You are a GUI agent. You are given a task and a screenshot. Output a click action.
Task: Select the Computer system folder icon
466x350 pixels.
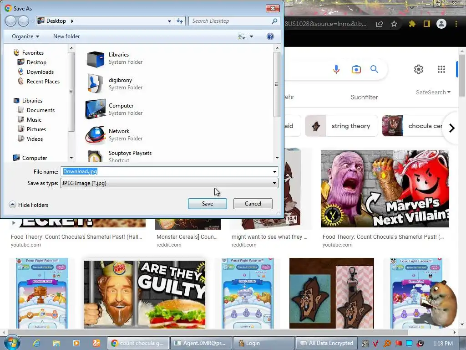(96, 109)
